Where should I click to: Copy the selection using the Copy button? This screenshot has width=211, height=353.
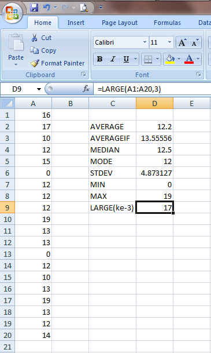[43, 50]
